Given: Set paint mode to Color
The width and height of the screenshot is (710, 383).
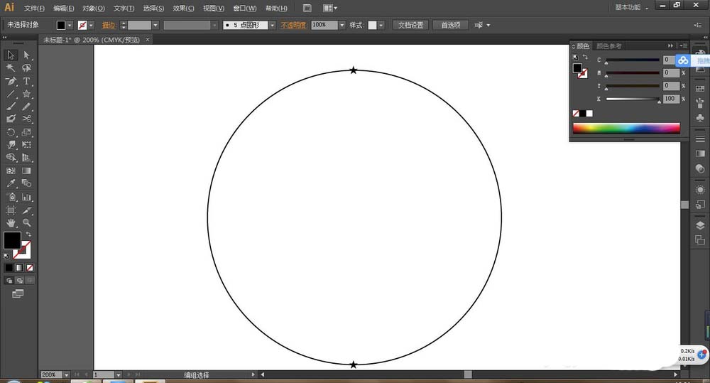Looking at the screenshot, I should (9, 268).
